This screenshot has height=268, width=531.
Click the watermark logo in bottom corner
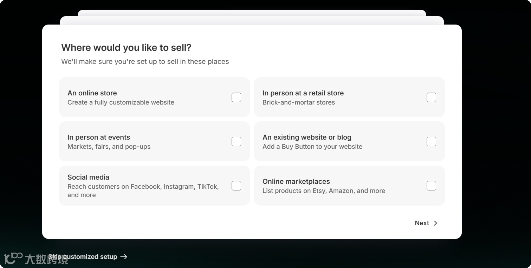pyautogui.click(x=13, y=258)
